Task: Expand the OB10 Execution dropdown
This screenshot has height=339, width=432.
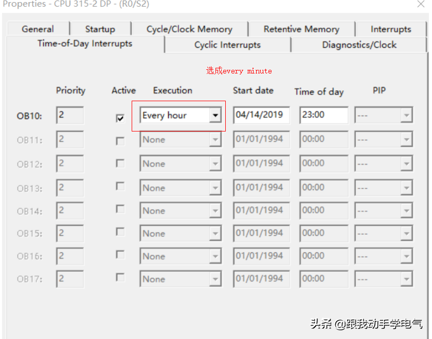Action: click(x=215, y=116)
